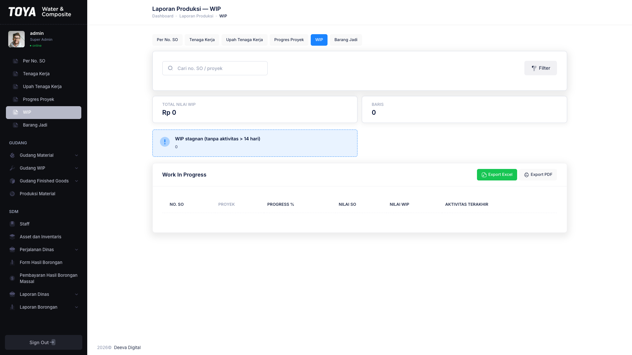Focus the Cari no. SO / proyek field
Viewport: 632px width, 355px height.
[x=215, y=68]
